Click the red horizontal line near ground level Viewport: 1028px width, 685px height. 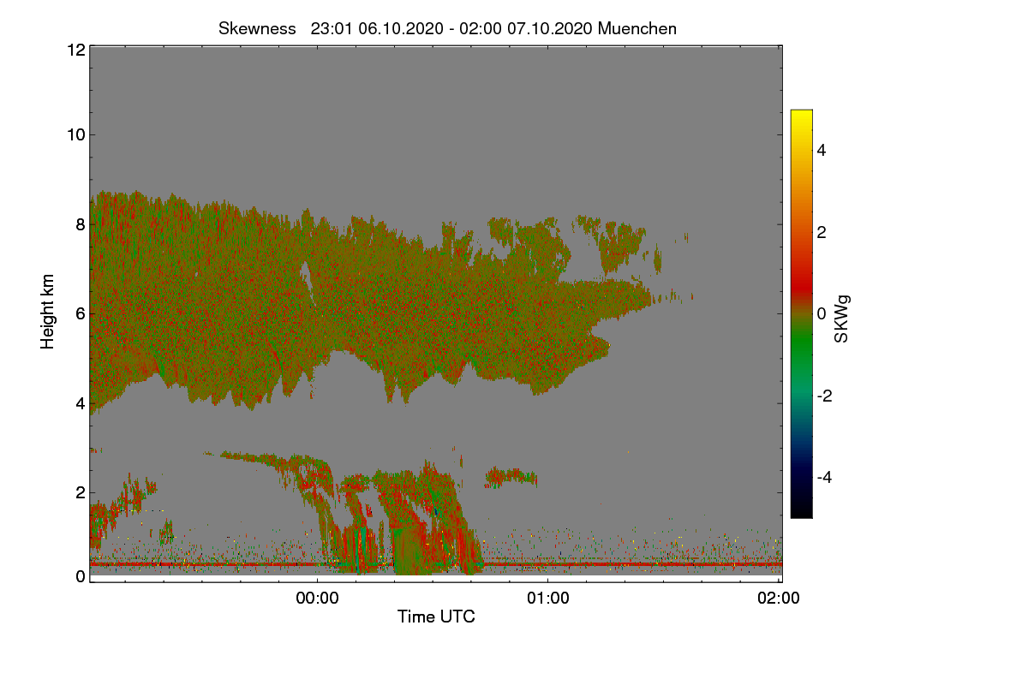pos(436,563)
